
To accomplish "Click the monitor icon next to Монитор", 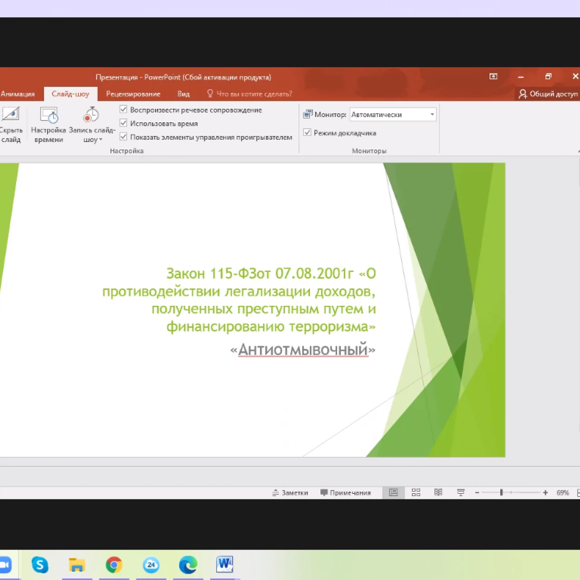I will 308,114.
